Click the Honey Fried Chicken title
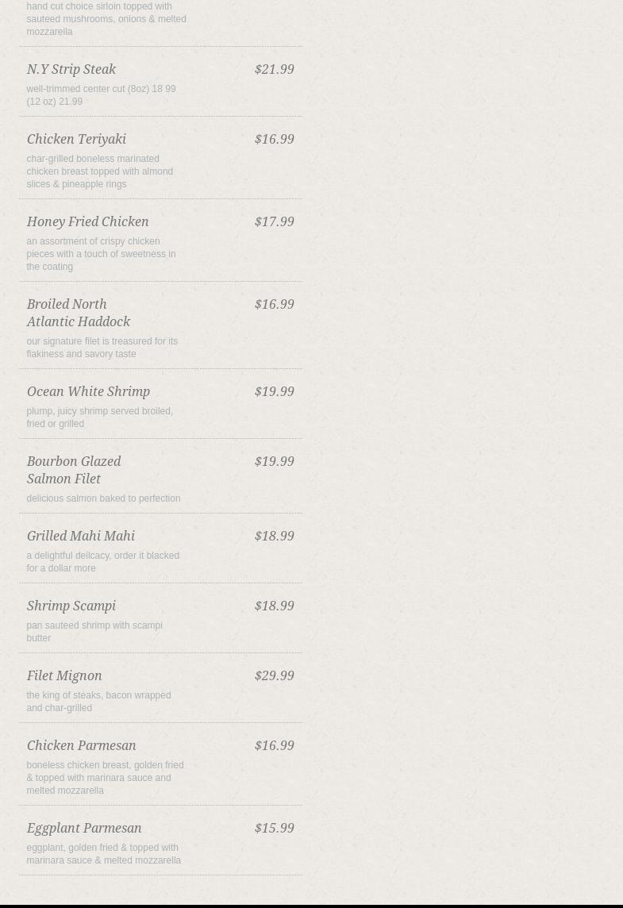 (87, 222)
